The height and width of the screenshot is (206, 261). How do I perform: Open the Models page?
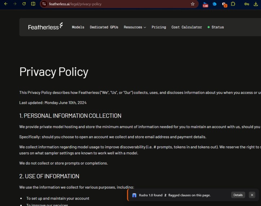click(x=78, y=27)
